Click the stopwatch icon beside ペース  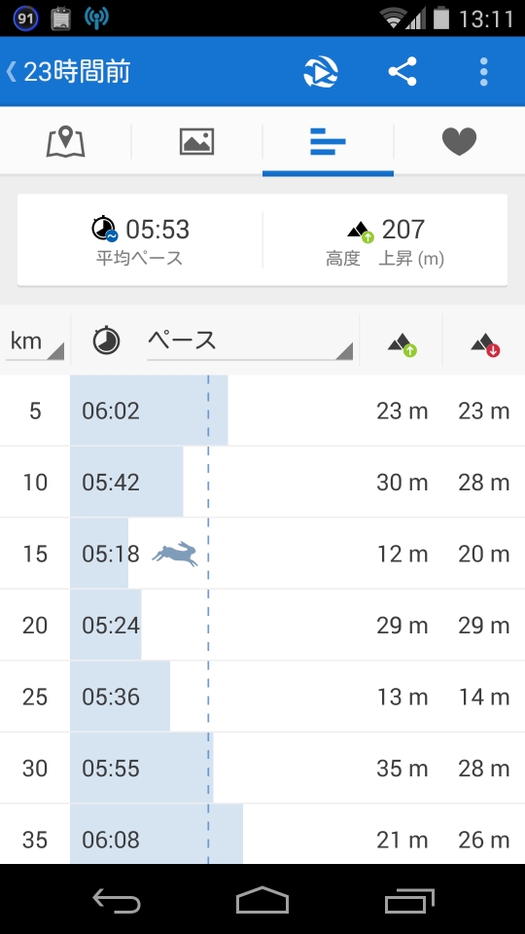[x=107, y=341]
